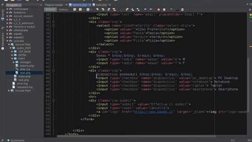Click the Find Selection toolbar icon
The width and height of the screenshot is (252, 142).
click(97, 9)
